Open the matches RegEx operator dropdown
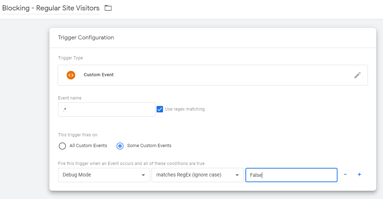Image resolution: width=383 pixels, height=199 pixels. (x=198, y=175)
